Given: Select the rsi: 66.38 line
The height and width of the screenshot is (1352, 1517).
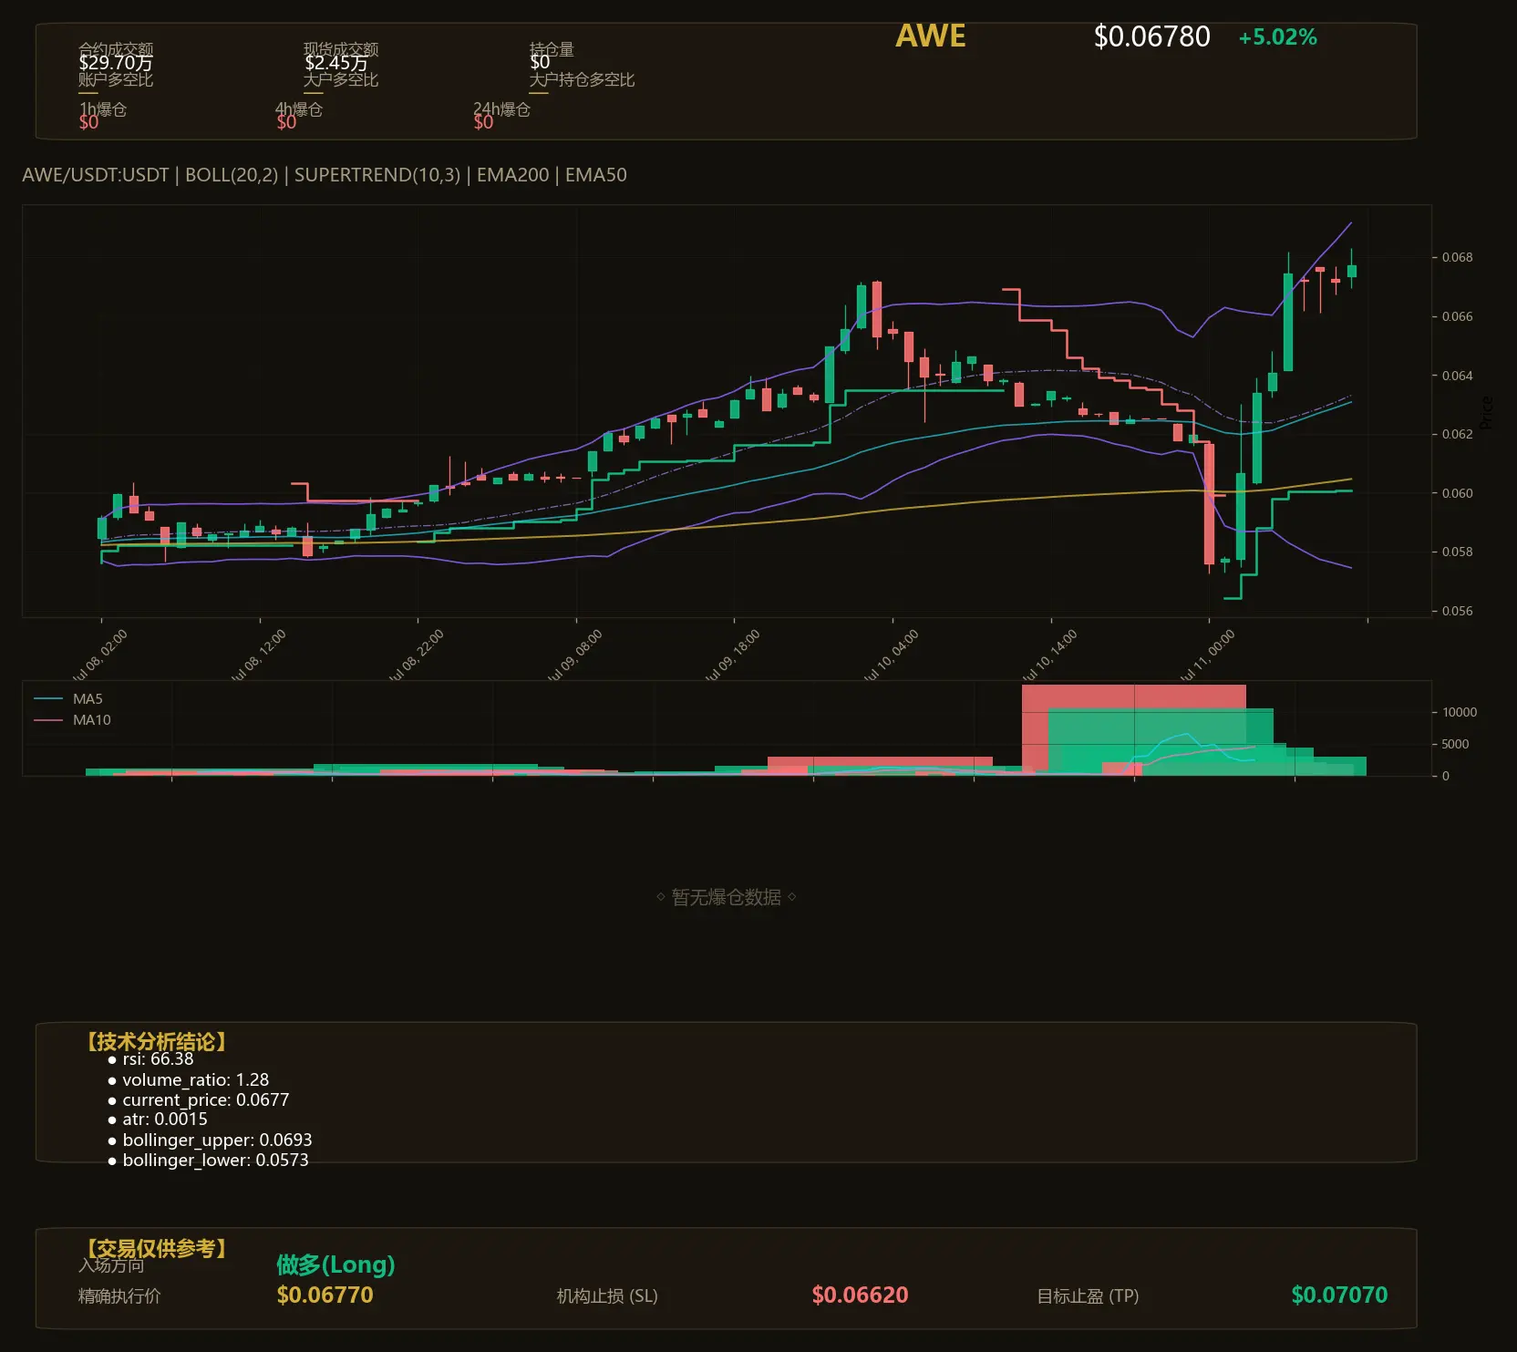Looking at the screenshot, I should pyautogui.click(x=158, y=1059).
